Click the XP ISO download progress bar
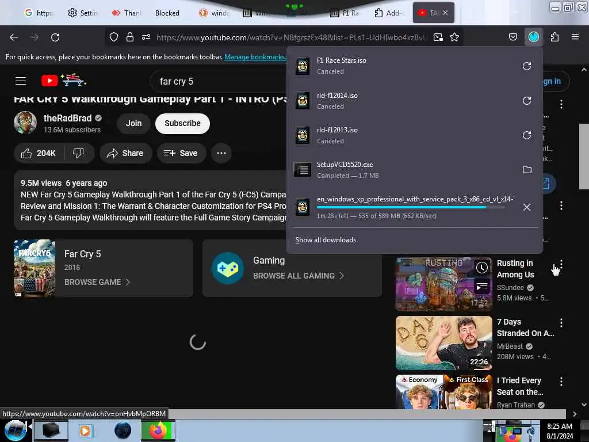 coord(411,207)
